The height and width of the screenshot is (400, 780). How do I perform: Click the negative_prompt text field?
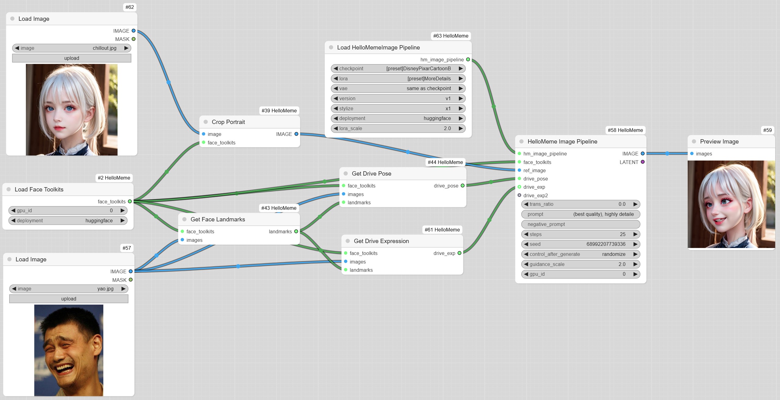click(x=581, y=224)
